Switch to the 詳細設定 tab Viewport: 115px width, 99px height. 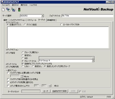[51, 20]
